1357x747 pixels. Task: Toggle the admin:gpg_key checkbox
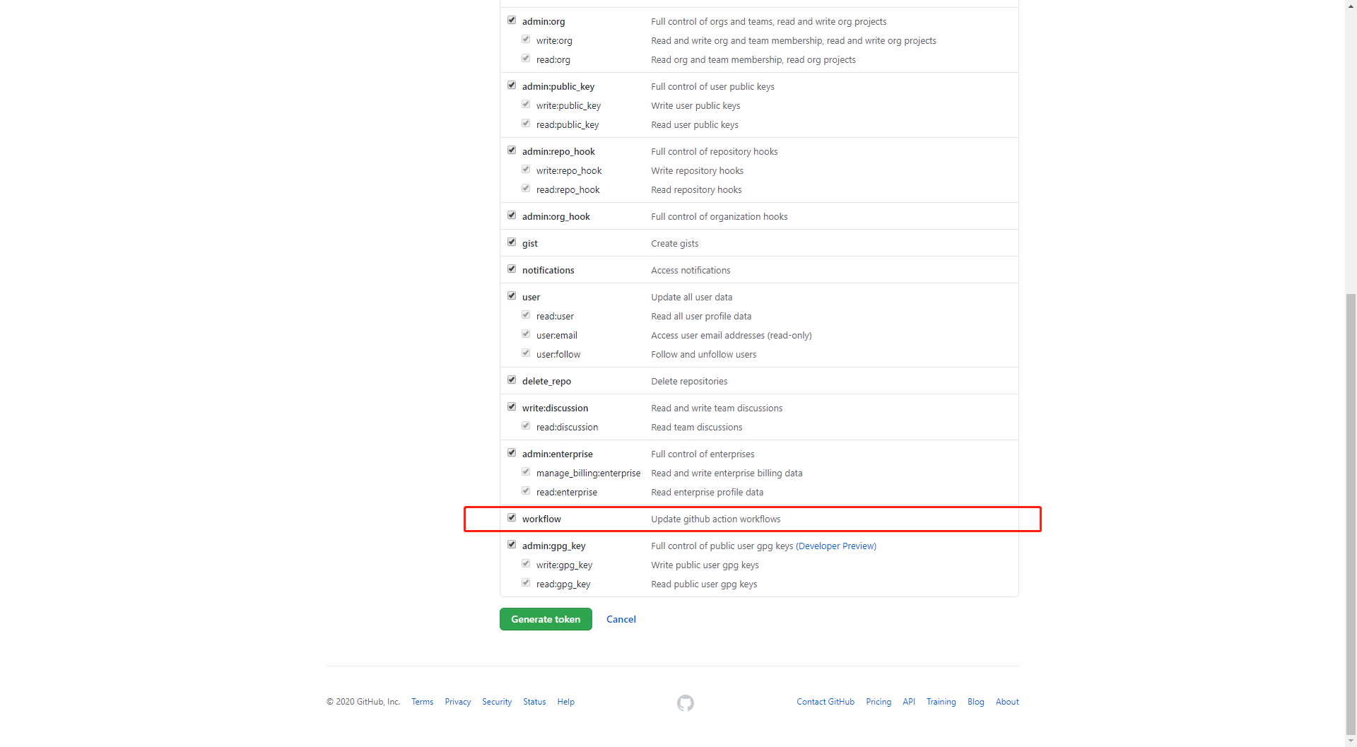512,545
